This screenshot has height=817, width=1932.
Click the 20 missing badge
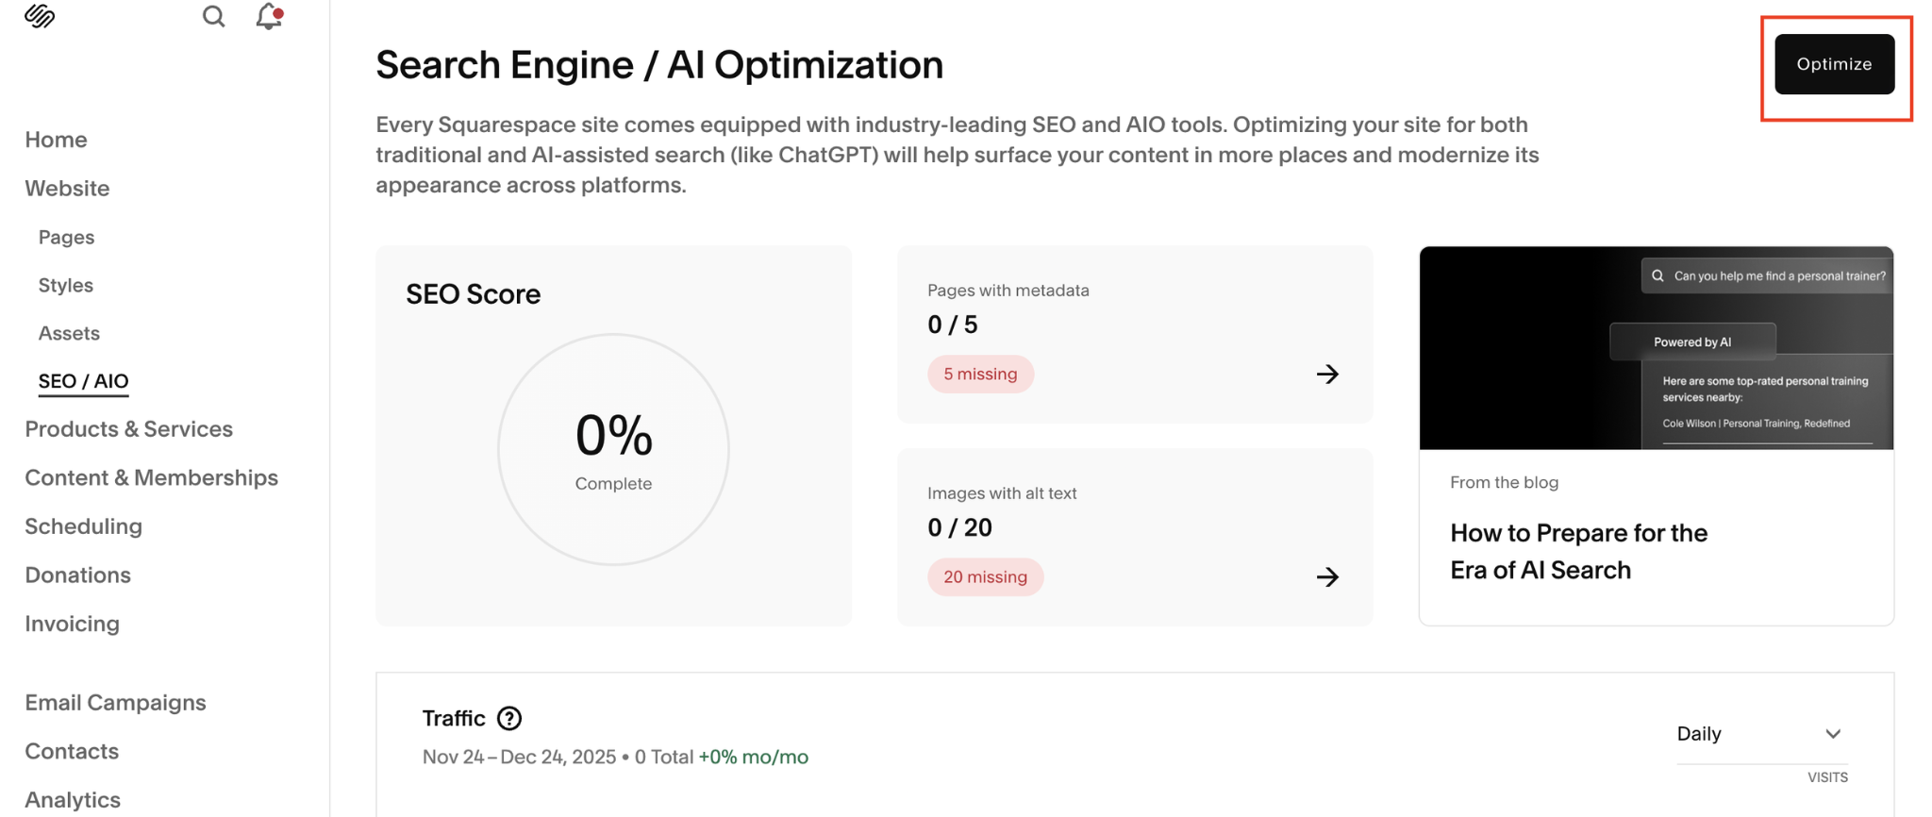pyautogui.click(x=985, y=577)
